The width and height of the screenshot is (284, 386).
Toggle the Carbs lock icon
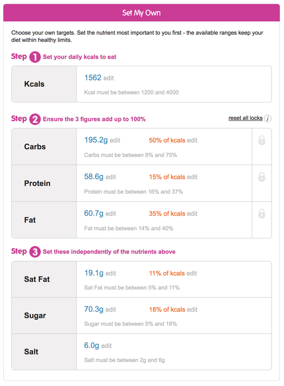[x=262, y=140]
